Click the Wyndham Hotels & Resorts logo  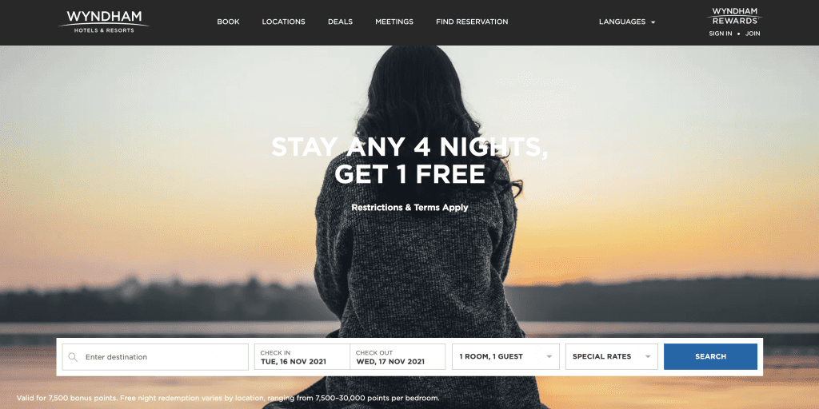pyautogui.click(x=104, y=22)
